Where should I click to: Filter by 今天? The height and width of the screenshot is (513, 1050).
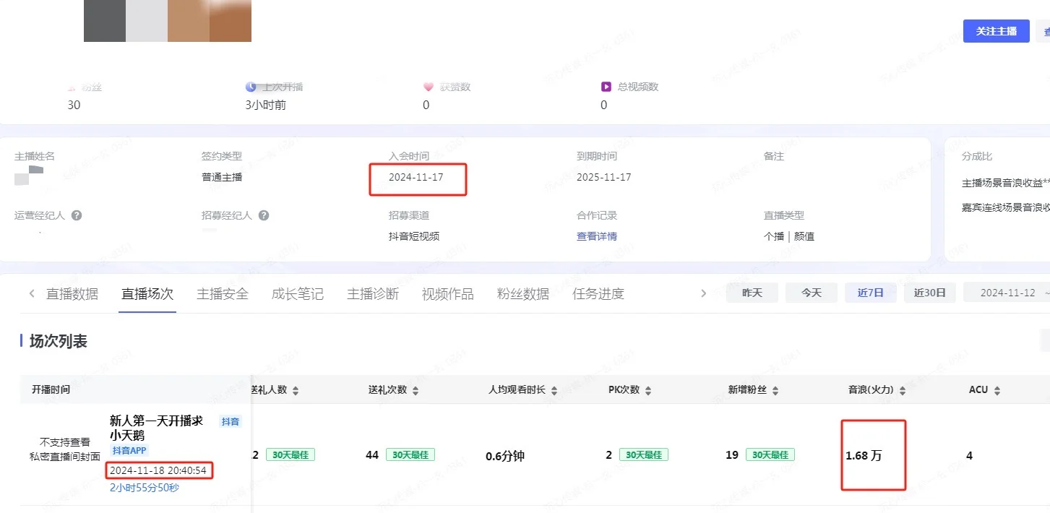pos(812,293)
